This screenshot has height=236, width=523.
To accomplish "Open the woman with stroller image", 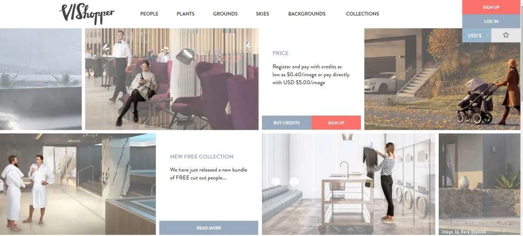I will (x=442, y=79).
